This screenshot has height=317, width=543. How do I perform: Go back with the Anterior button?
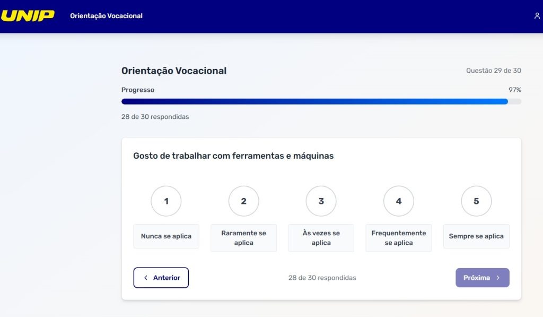pyautogui.click(x=161, y=278)
